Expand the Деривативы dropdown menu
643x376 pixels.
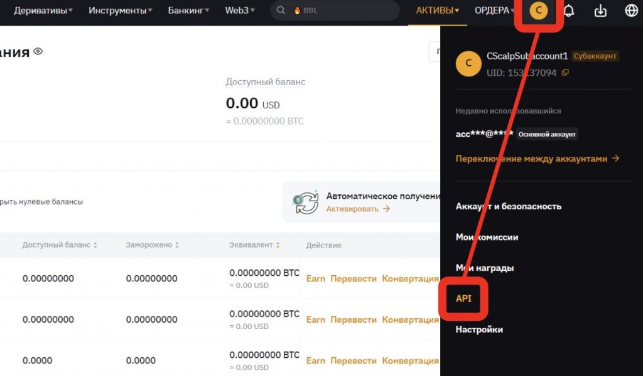[43, 10]
